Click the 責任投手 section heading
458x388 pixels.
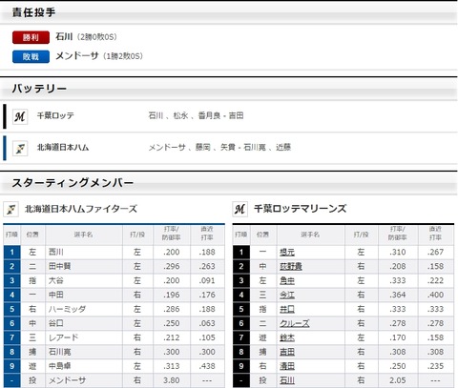(x=33, y=12)
